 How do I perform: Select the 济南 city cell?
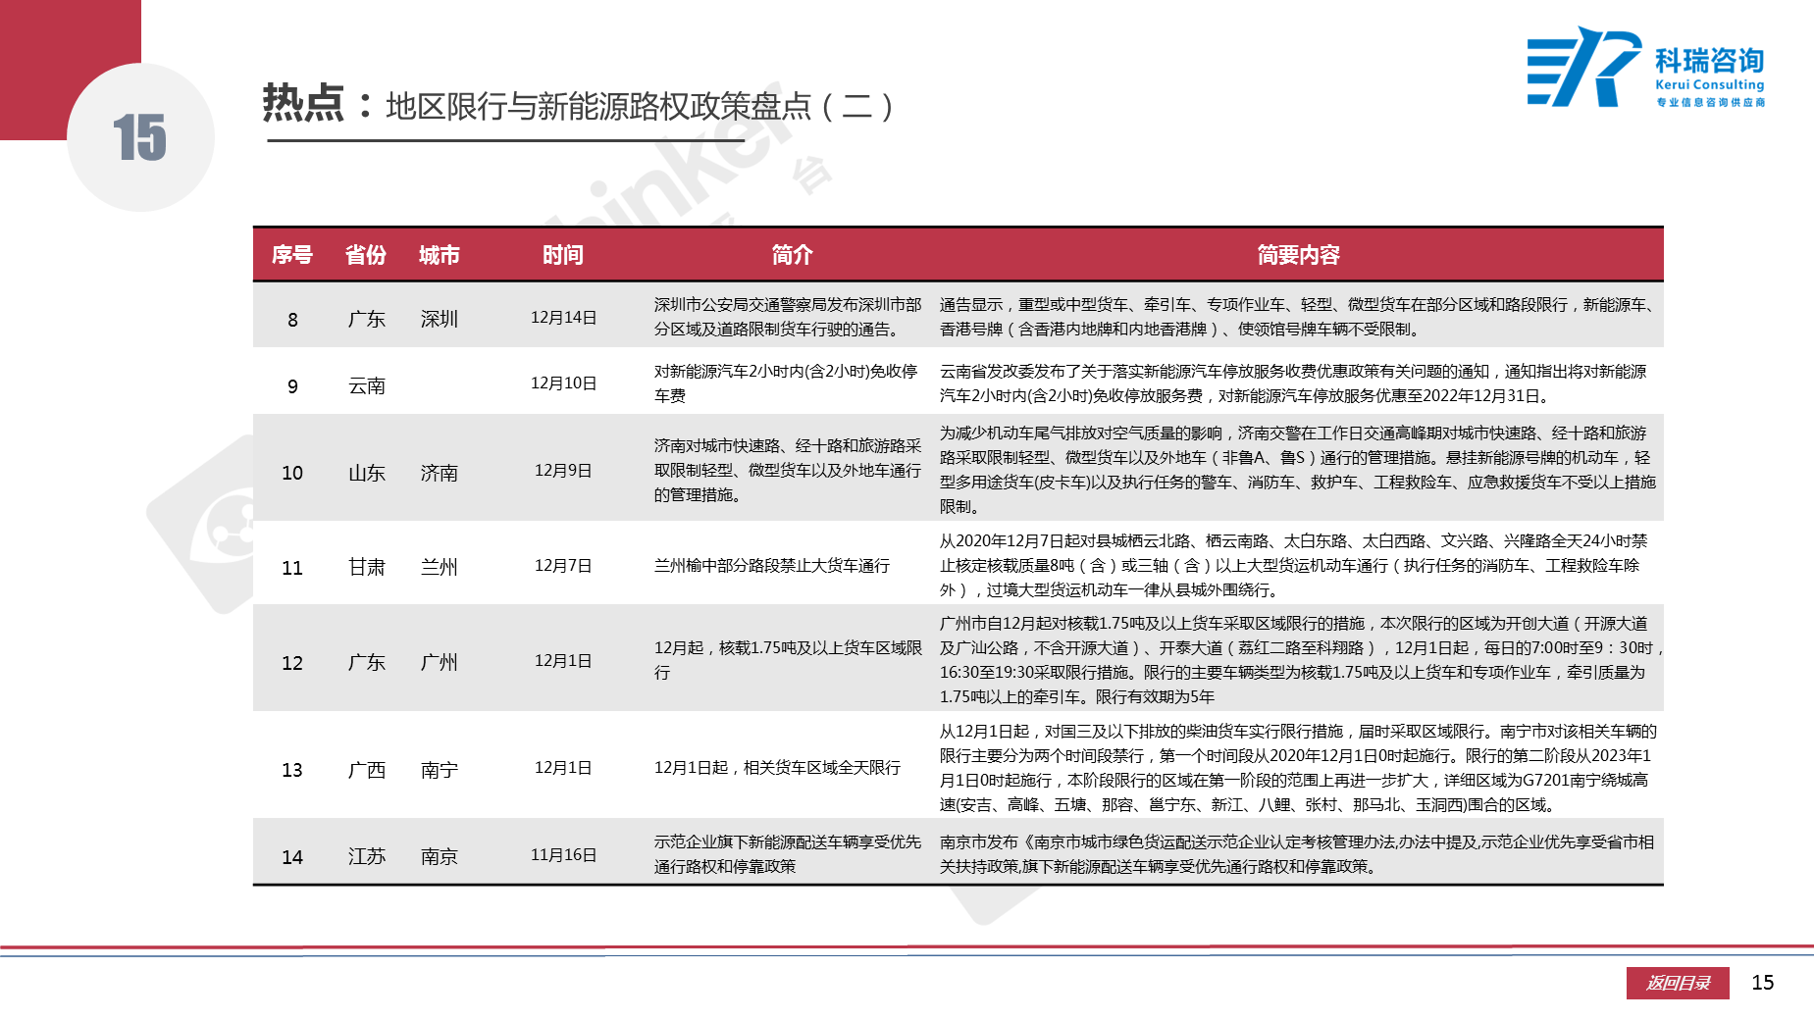(440, 473)
